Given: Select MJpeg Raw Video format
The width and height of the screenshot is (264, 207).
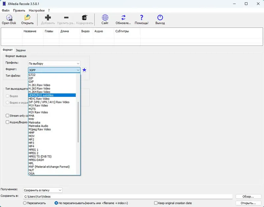Looking at the screenshot, I should [x=52, y=129].
